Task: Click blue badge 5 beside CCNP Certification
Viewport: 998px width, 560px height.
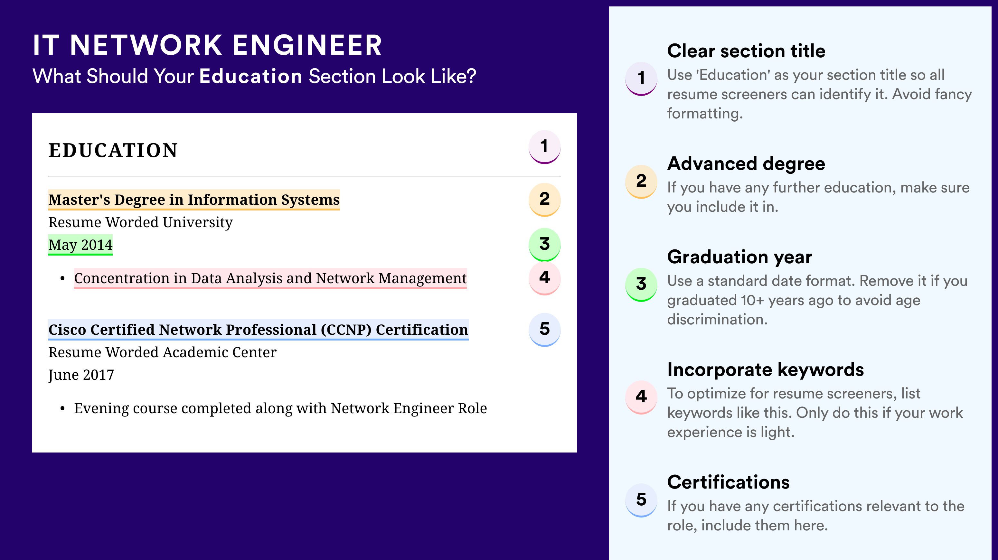Action: 544,330
